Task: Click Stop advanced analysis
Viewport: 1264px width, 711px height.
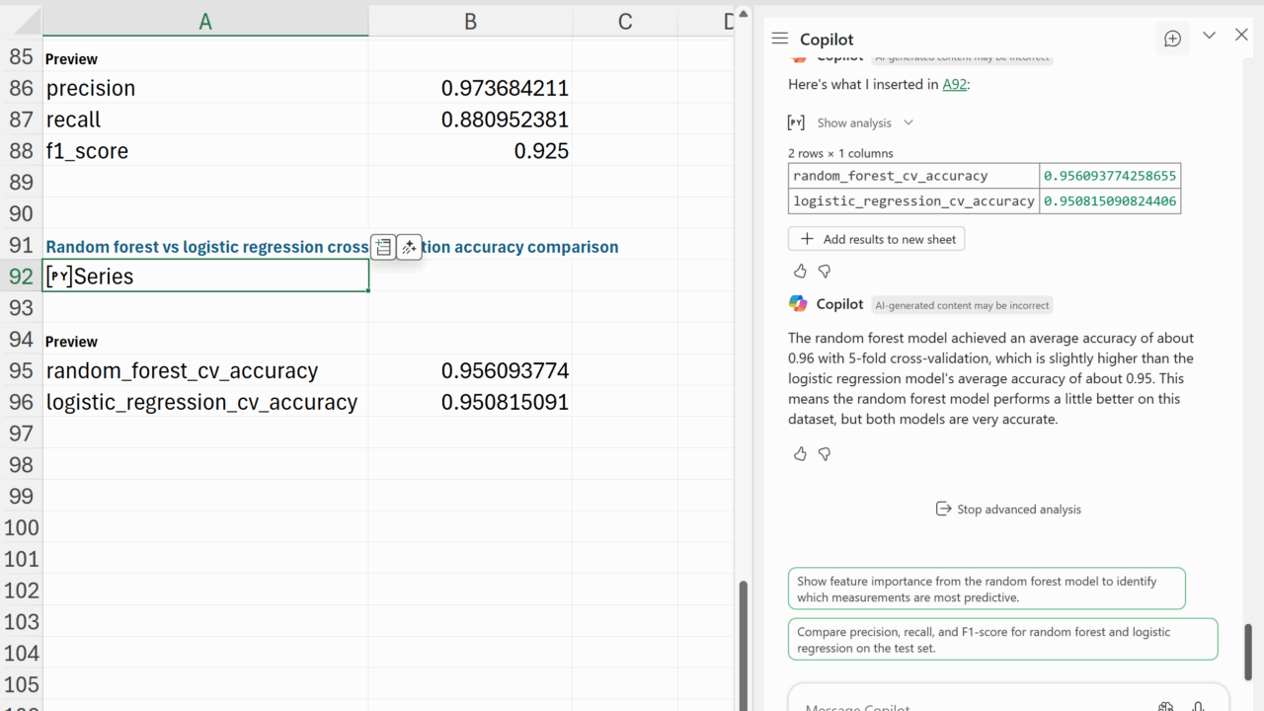Action: (1007, 509)
